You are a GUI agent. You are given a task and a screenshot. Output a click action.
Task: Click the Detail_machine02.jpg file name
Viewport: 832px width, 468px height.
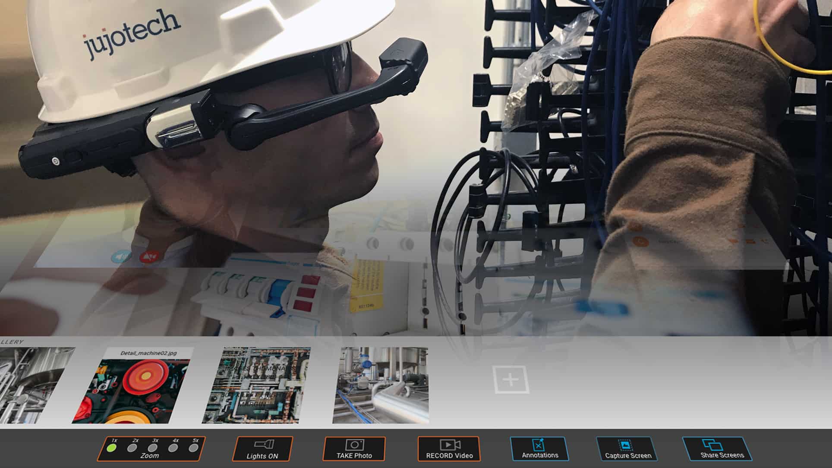tap(148, 353)
